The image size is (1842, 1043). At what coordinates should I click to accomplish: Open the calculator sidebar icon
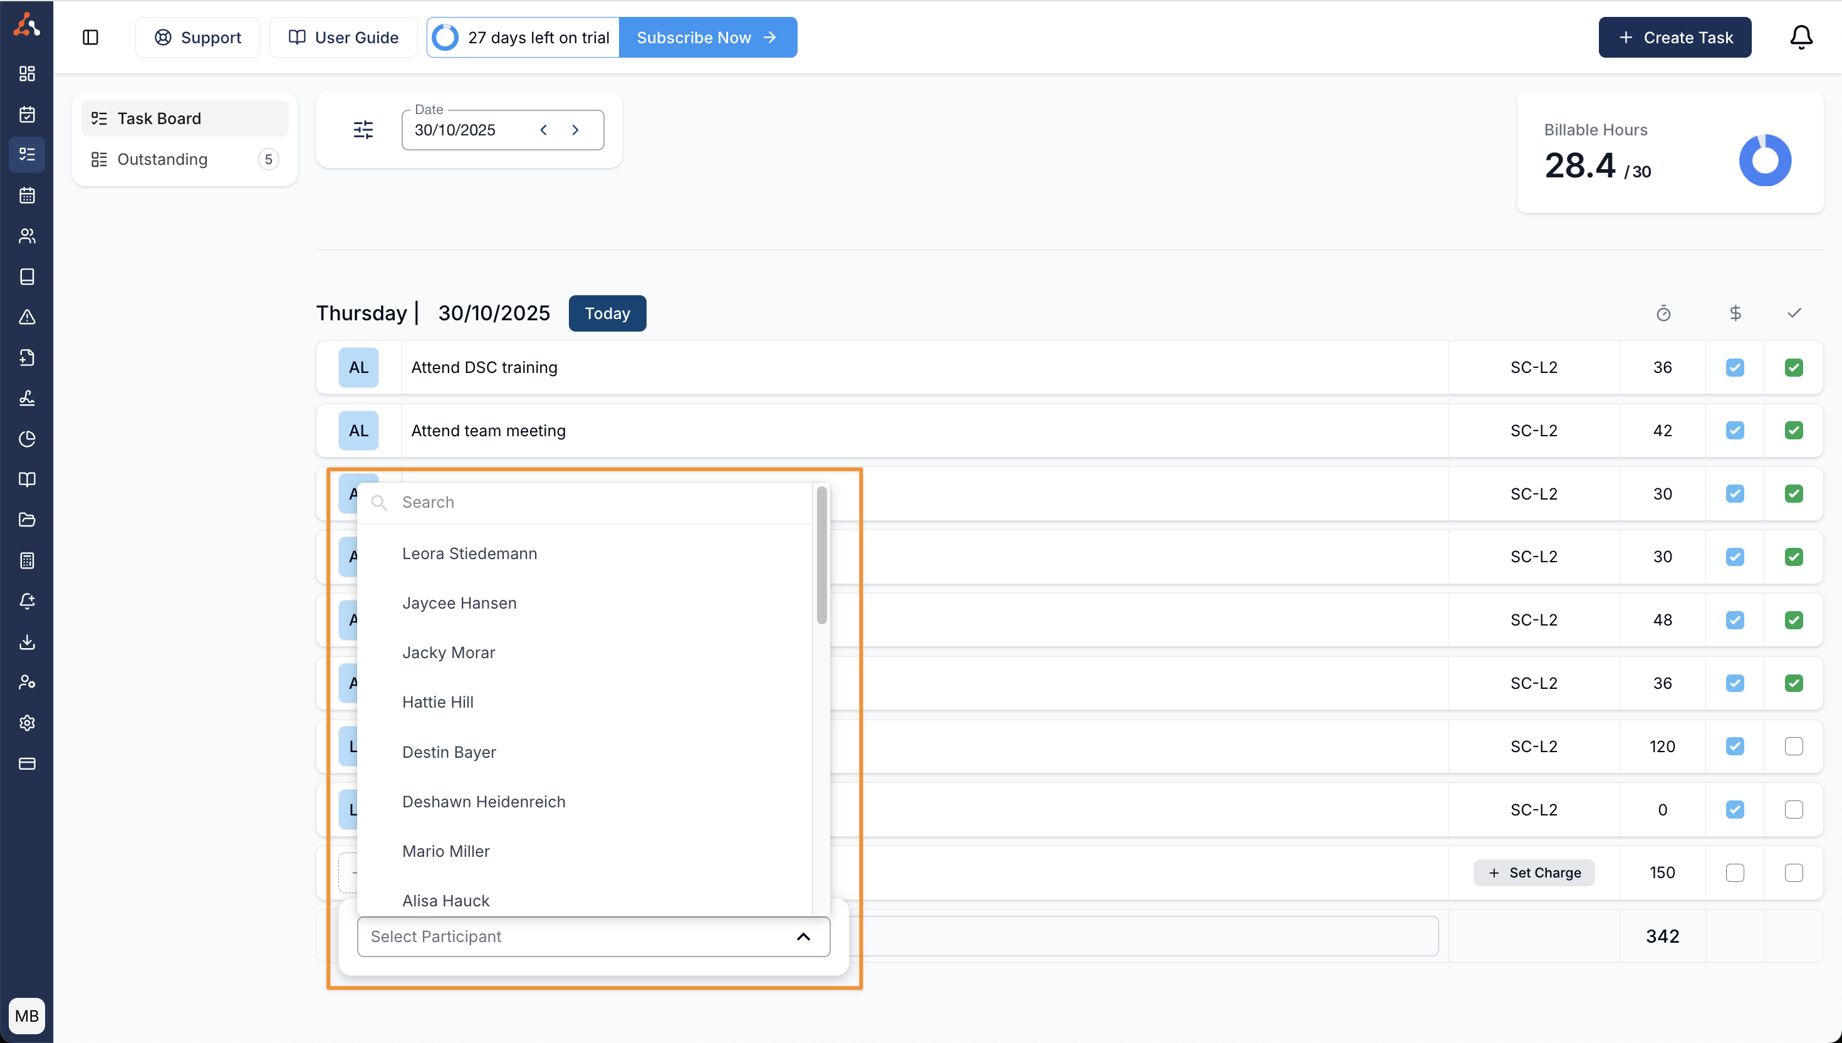[x=27, y=561]
